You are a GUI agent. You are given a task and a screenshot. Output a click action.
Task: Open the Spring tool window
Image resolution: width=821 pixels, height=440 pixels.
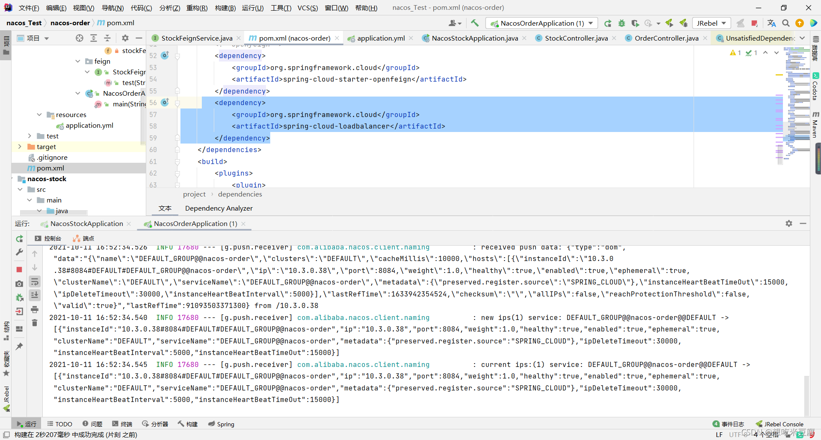pos(221,424)
